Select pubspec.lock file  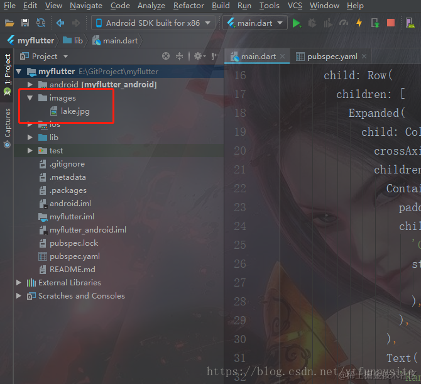[x=68, y=243]
